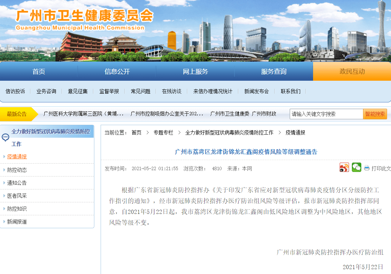The width and height of the screenshot is (391, 274).
Task: Click 来源：本网 source text
Action: (x=239, y=169)
